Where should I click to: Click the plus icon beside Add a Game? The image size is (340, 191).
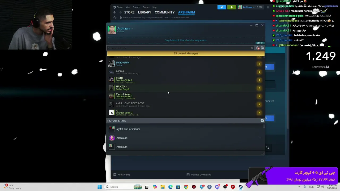115,175
